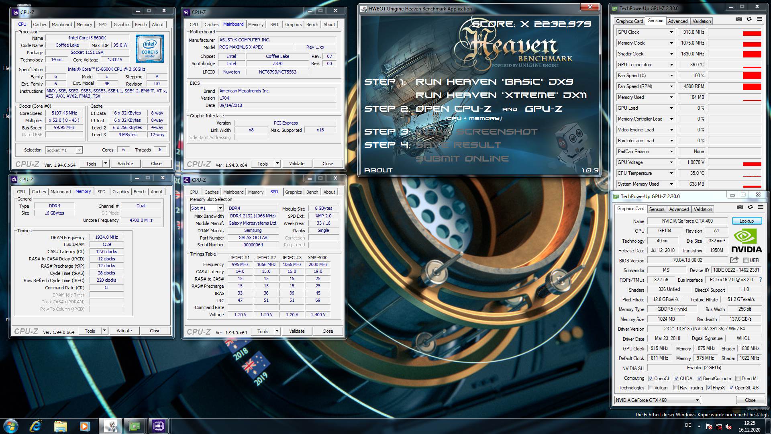The width and height of the screenshot is (771, 434).
Task: Click the HWBOT Heaven window title icon
Action: (x=364, y=8)
